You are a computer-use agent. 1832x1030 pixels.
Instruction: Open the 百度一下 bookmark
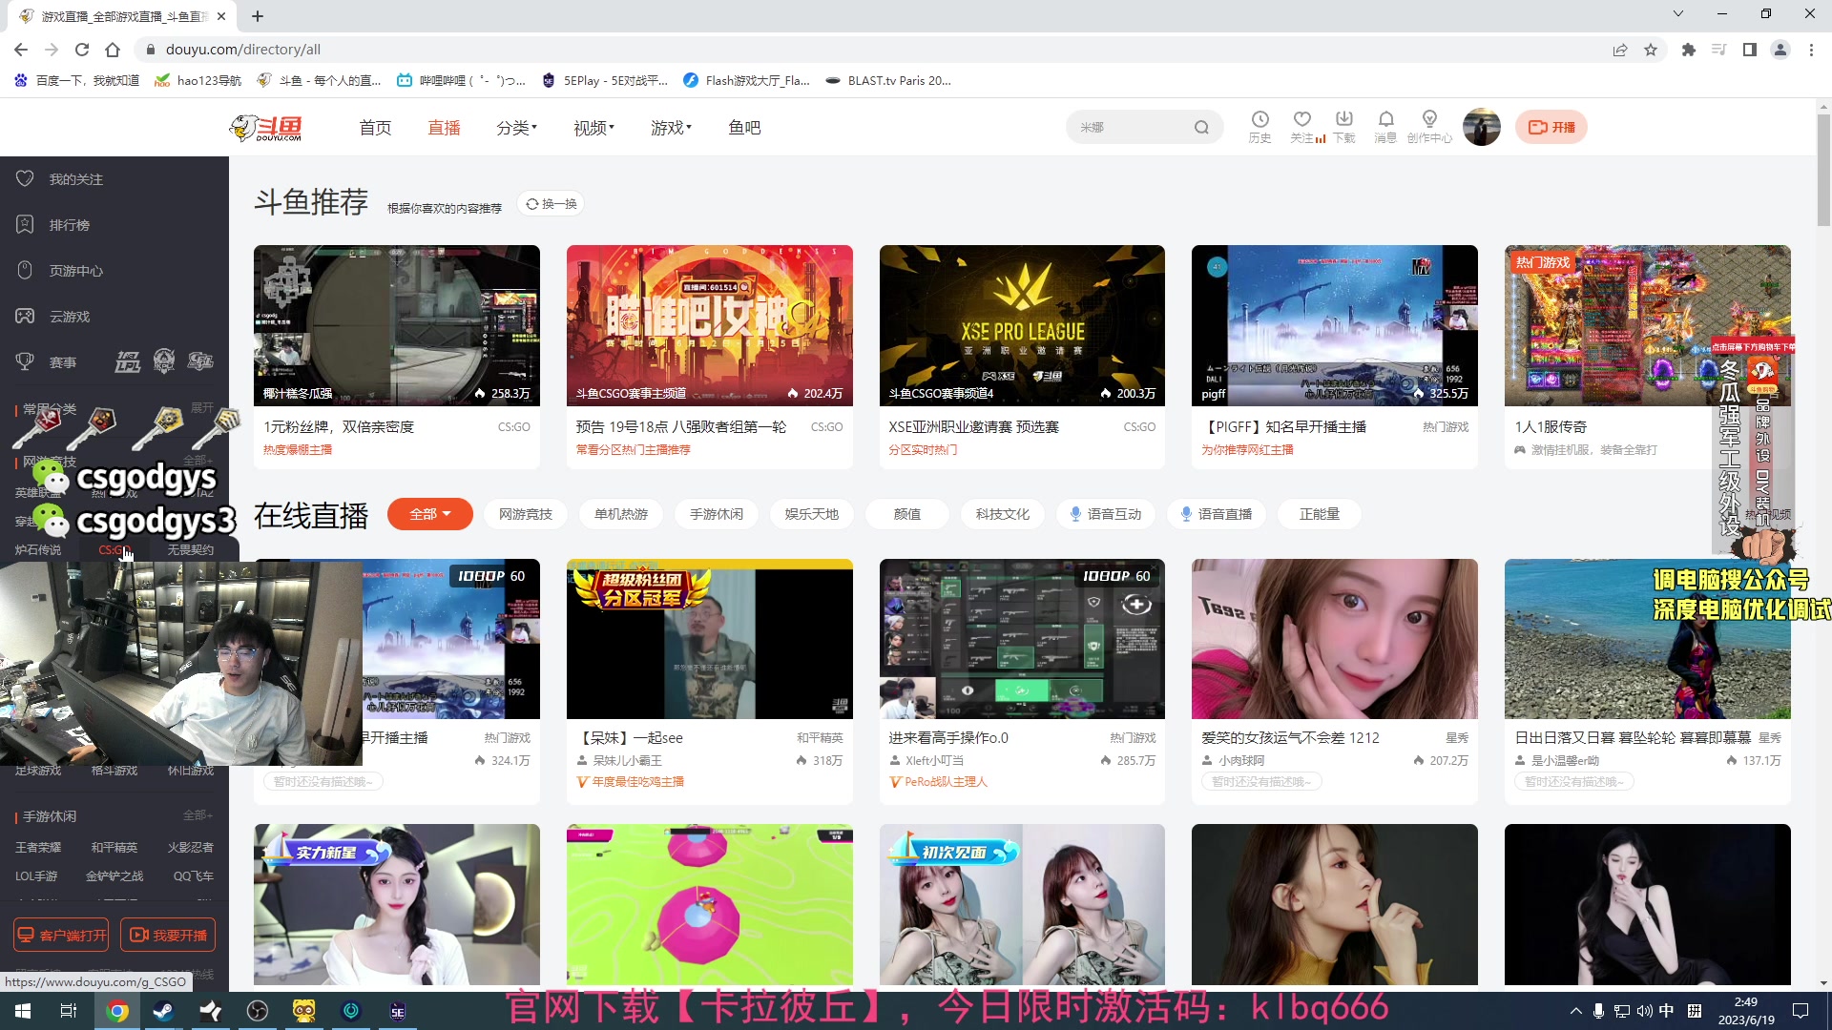(77, 80)
